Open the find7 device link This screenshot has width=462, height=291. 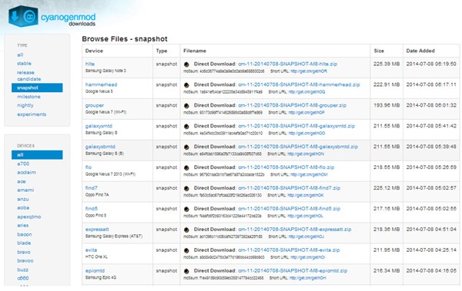point(92,188)
